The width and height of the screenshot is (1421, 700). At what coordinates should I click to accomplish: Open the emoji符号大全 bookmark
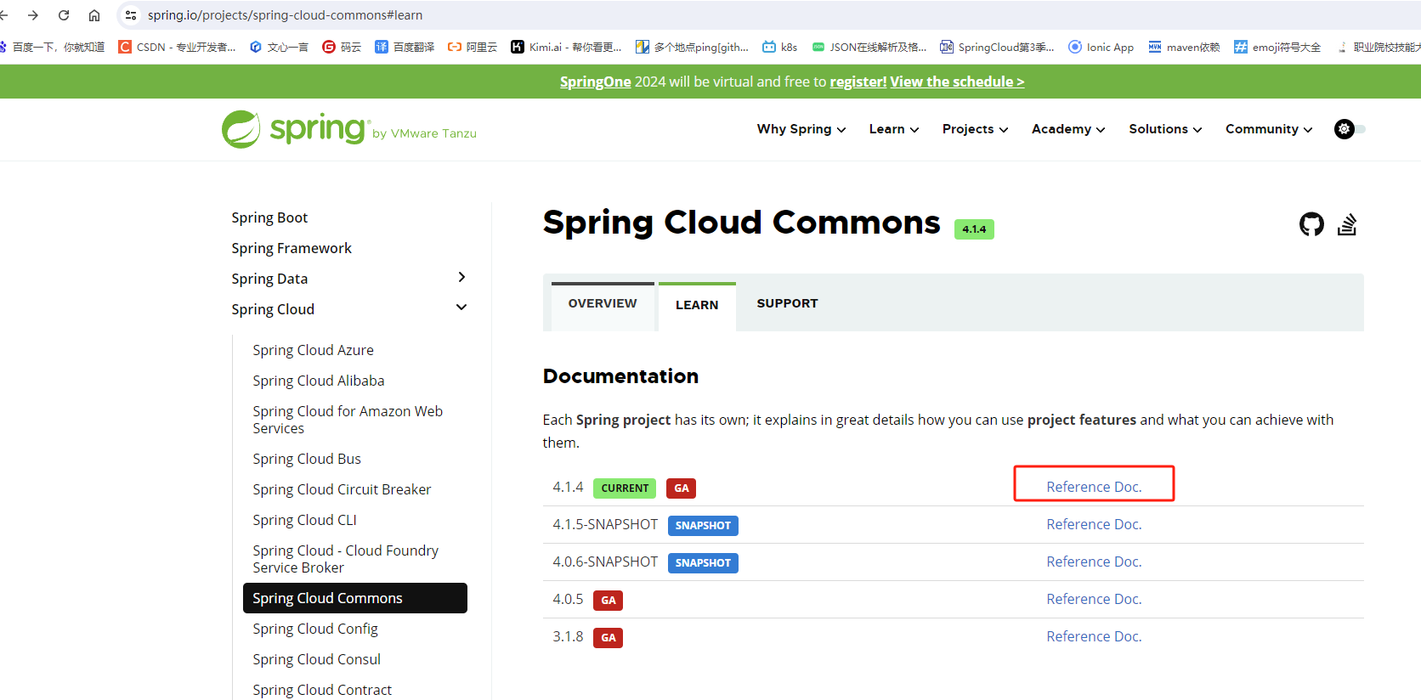click(x=1277, y=47)
